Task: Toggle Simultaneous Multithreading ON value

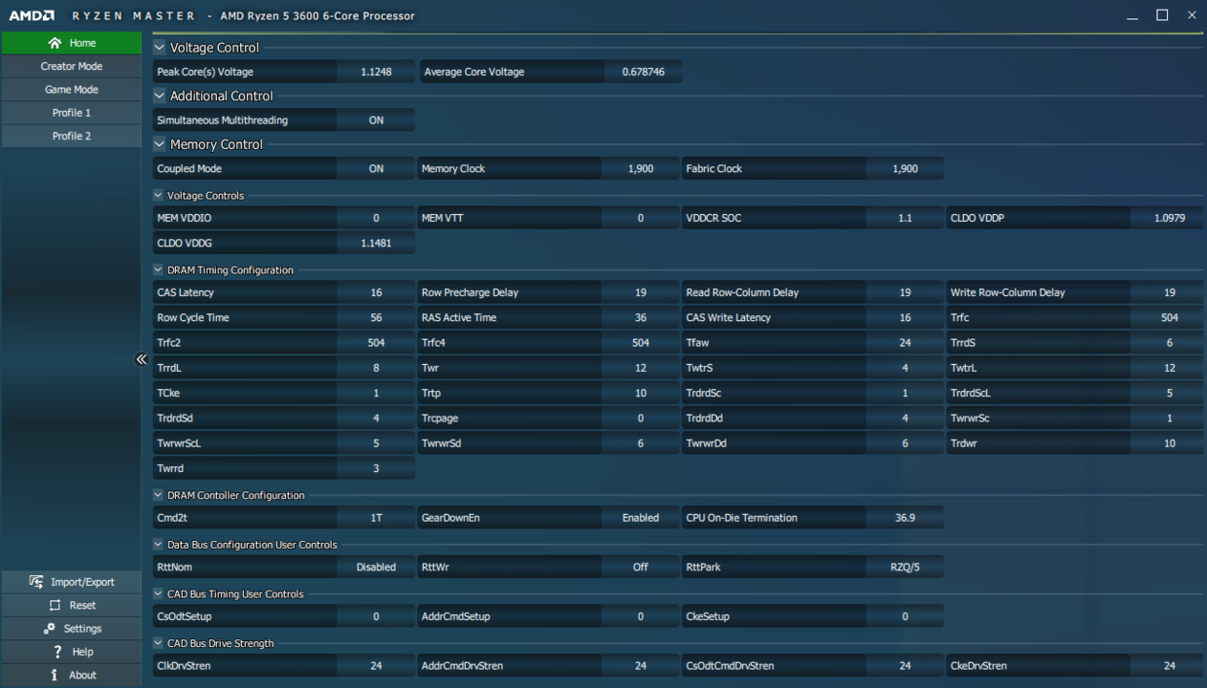Action: click(376, 120)
